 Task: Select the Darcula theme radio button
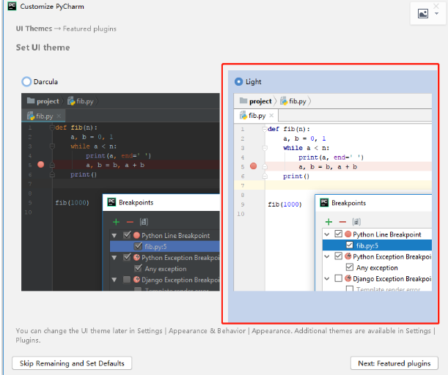point(26,81)
